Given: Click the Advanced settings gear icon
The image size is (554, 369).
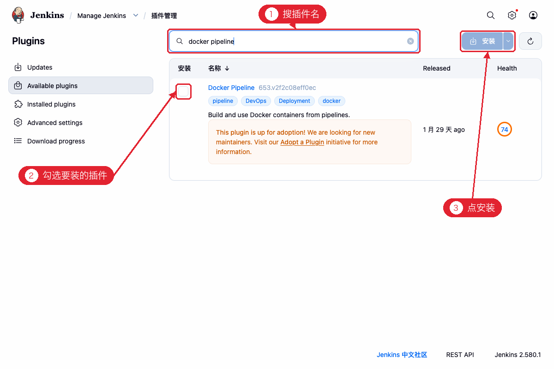Looking at the screenshot, I should coord(18,123).
